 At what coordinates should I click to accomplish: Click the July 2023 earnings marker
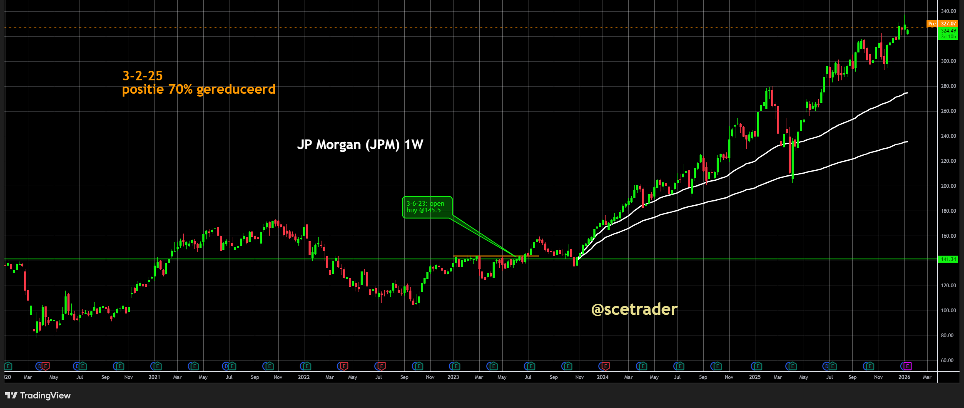531,366
